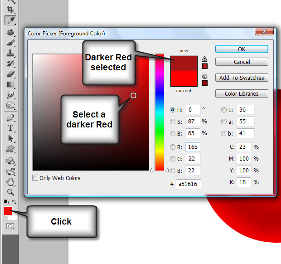The image size is (281, 264).
Task: Click the out-of-gamut warning triangle
Action: coord(204,59)
